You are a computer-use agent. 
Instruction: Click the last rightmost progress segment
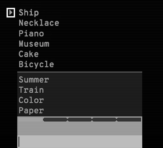coord(129,120)
